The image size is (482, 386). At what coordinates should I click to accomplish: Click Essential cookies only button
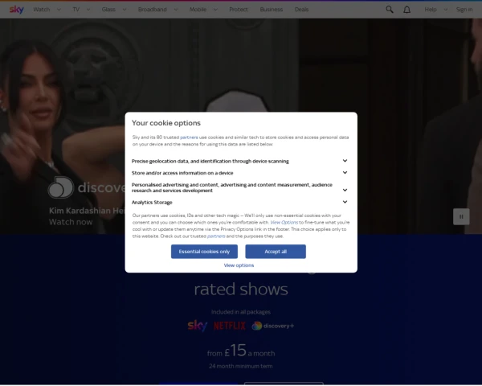click(204, 252)
